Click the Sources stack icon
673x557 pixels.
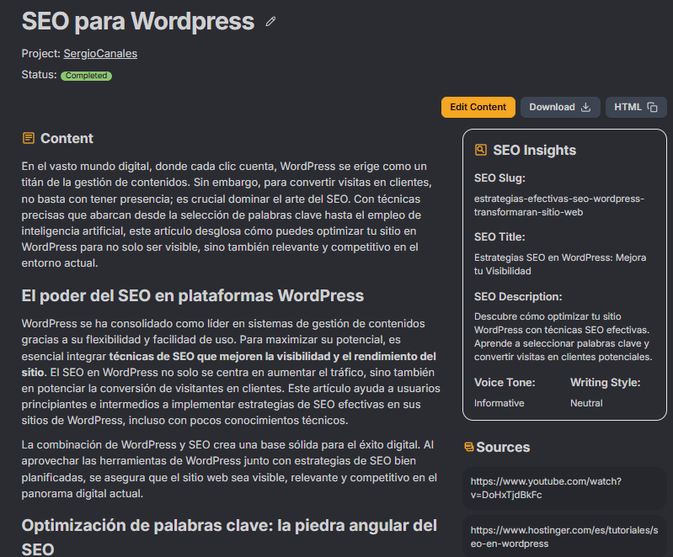468,448
